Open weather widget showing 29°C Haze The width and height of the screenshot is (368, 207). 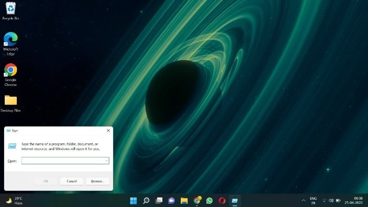[x=14, y=201]
